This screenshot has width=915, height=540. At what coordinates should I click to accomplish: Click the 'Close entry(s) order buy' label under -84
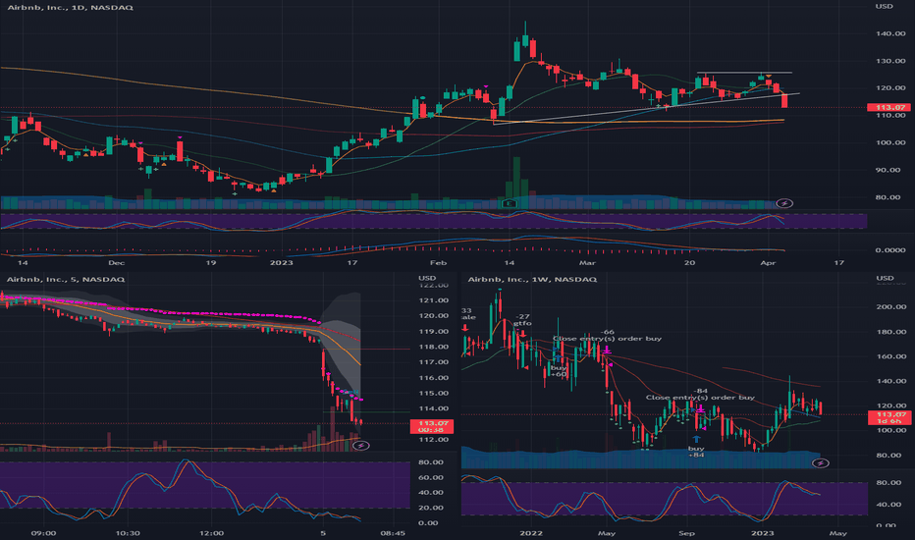(700, 398)
